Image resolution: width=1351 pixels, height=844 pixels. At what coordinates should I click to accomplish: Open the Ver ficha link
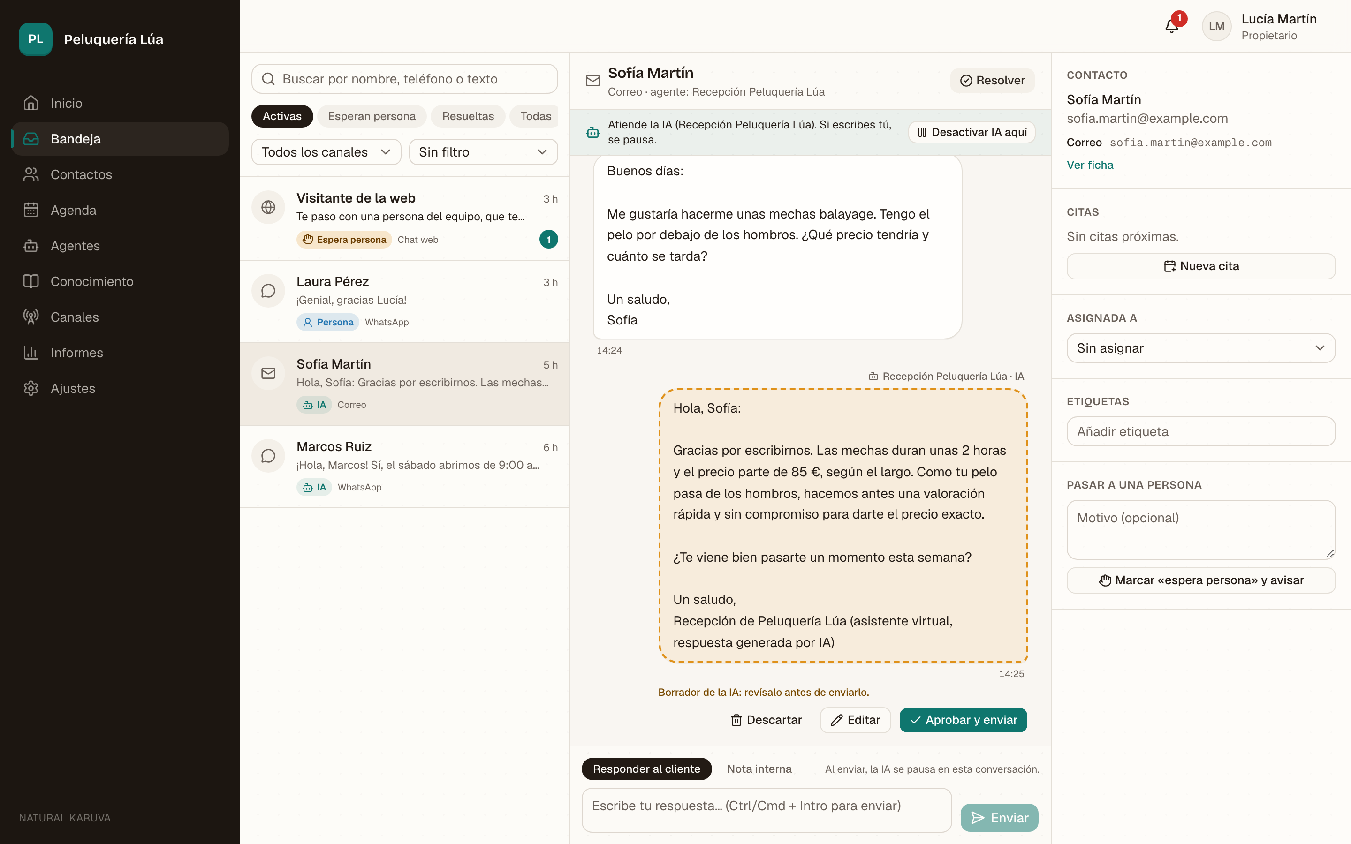1090,165
